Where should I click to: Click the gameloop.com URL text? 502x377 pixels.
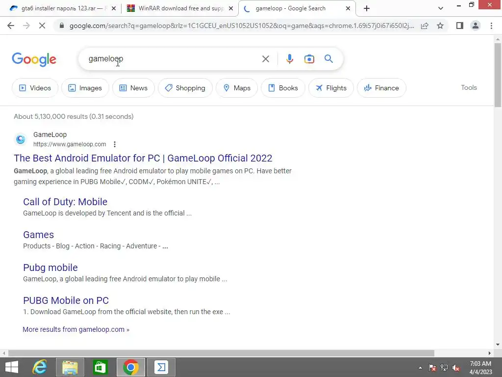(x=70, y=144)
